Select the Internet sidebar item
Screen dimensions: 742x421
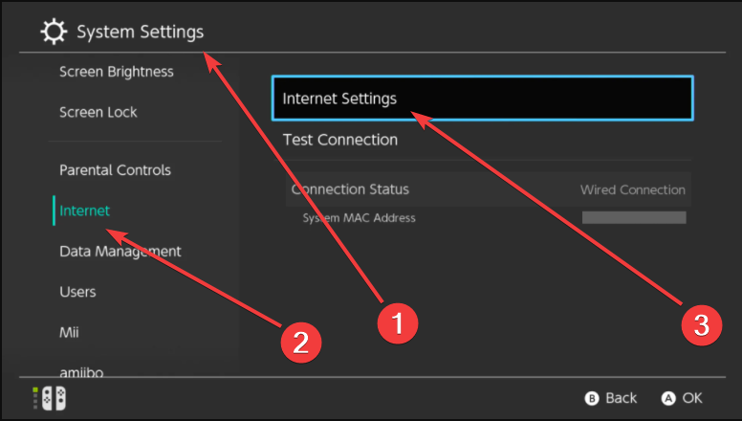[x=84, y=210]
